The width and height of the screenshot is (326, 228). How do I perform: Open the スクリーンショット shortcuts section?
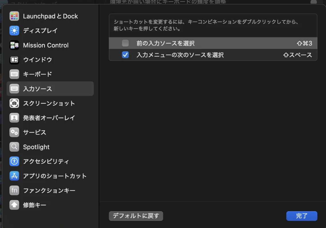[14, 103]
